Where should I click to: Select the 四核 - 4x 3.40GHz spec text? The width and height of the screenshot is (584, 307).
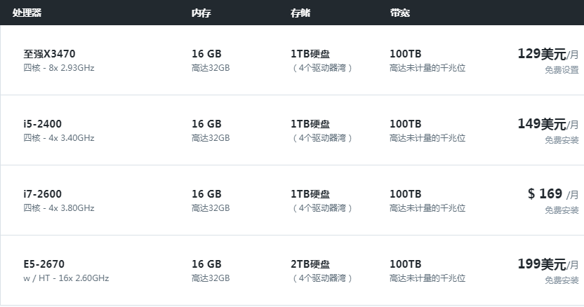coord(58,138)
